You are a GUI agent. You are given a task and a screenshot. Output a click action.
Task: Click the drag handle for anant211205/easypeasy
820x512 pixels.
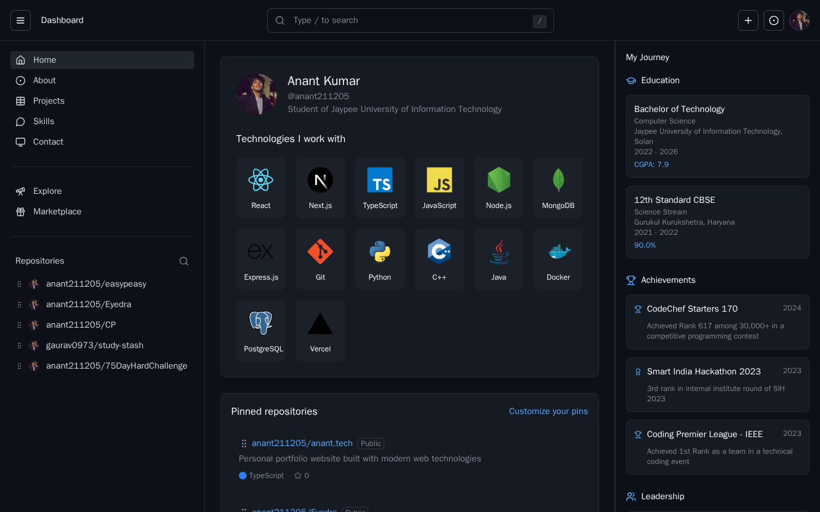pyautogui.click(x=19, y=284)
